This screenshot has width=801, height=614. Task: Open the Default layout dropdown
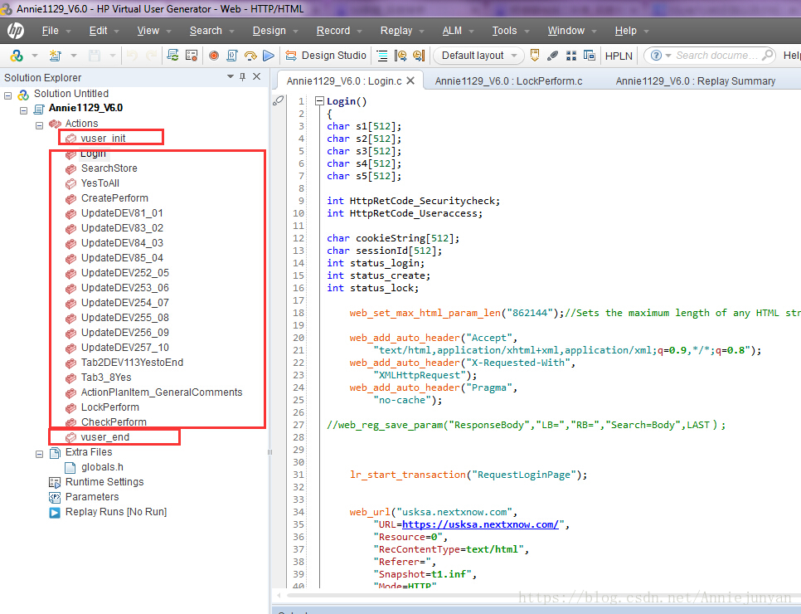point(478,56)
